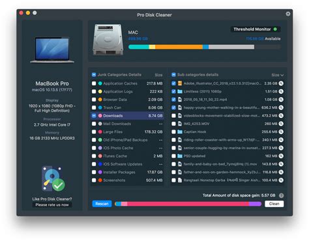Sort subcategories using the Size chevron
The height and width of the screenshot is (241, 309).
pos(282,75)
